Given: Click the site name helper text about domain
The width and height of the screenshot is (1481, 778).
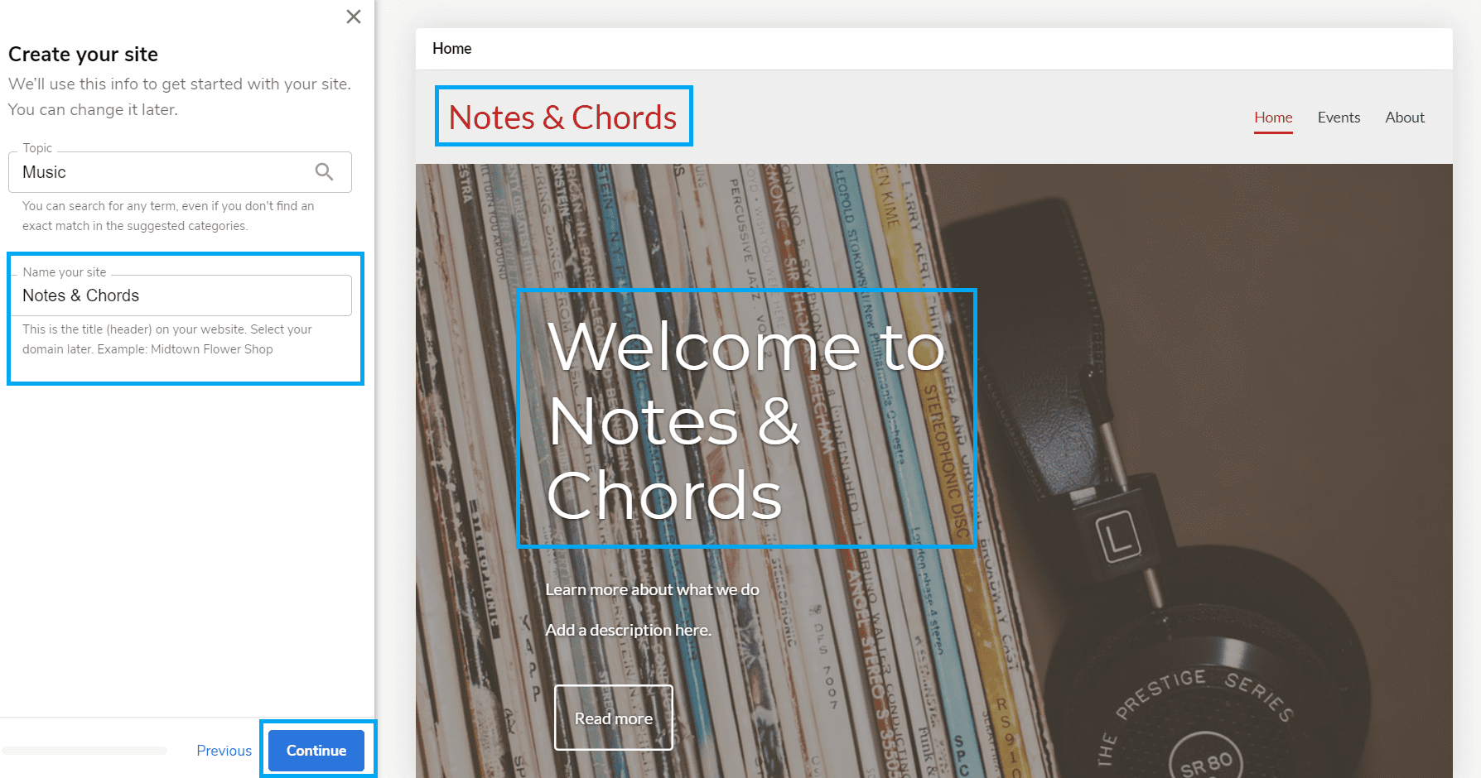Looking at the screenshot, I should [167, 339].
